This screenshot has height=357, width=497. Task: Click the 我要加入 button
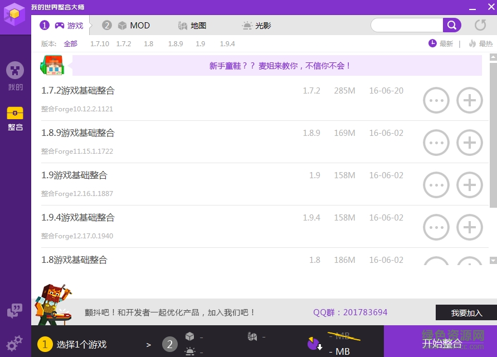coord(465,312)
